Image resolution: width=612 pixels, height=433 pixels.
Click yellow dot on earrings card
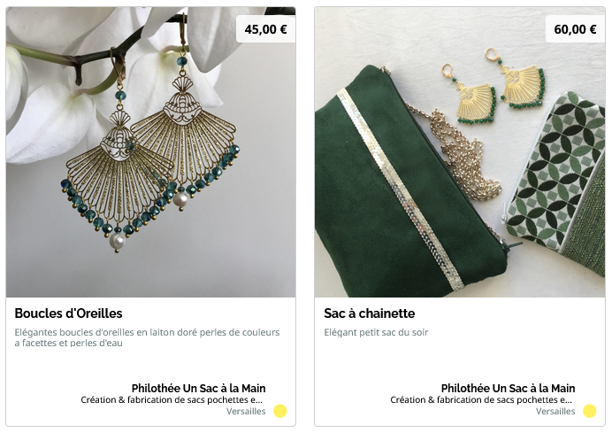point(279,411)
